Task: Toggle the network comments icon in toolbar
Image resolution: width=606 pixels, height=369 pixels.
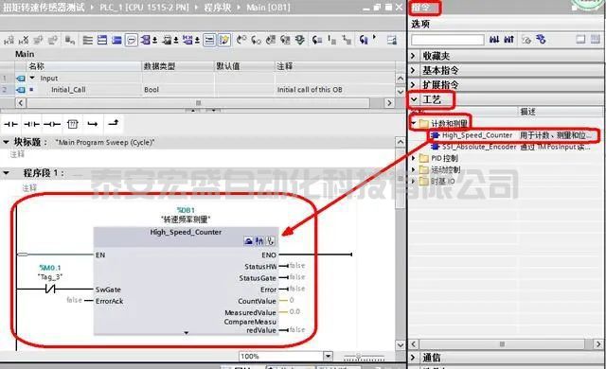Action: pyautogui.click(x=132, y=40)
